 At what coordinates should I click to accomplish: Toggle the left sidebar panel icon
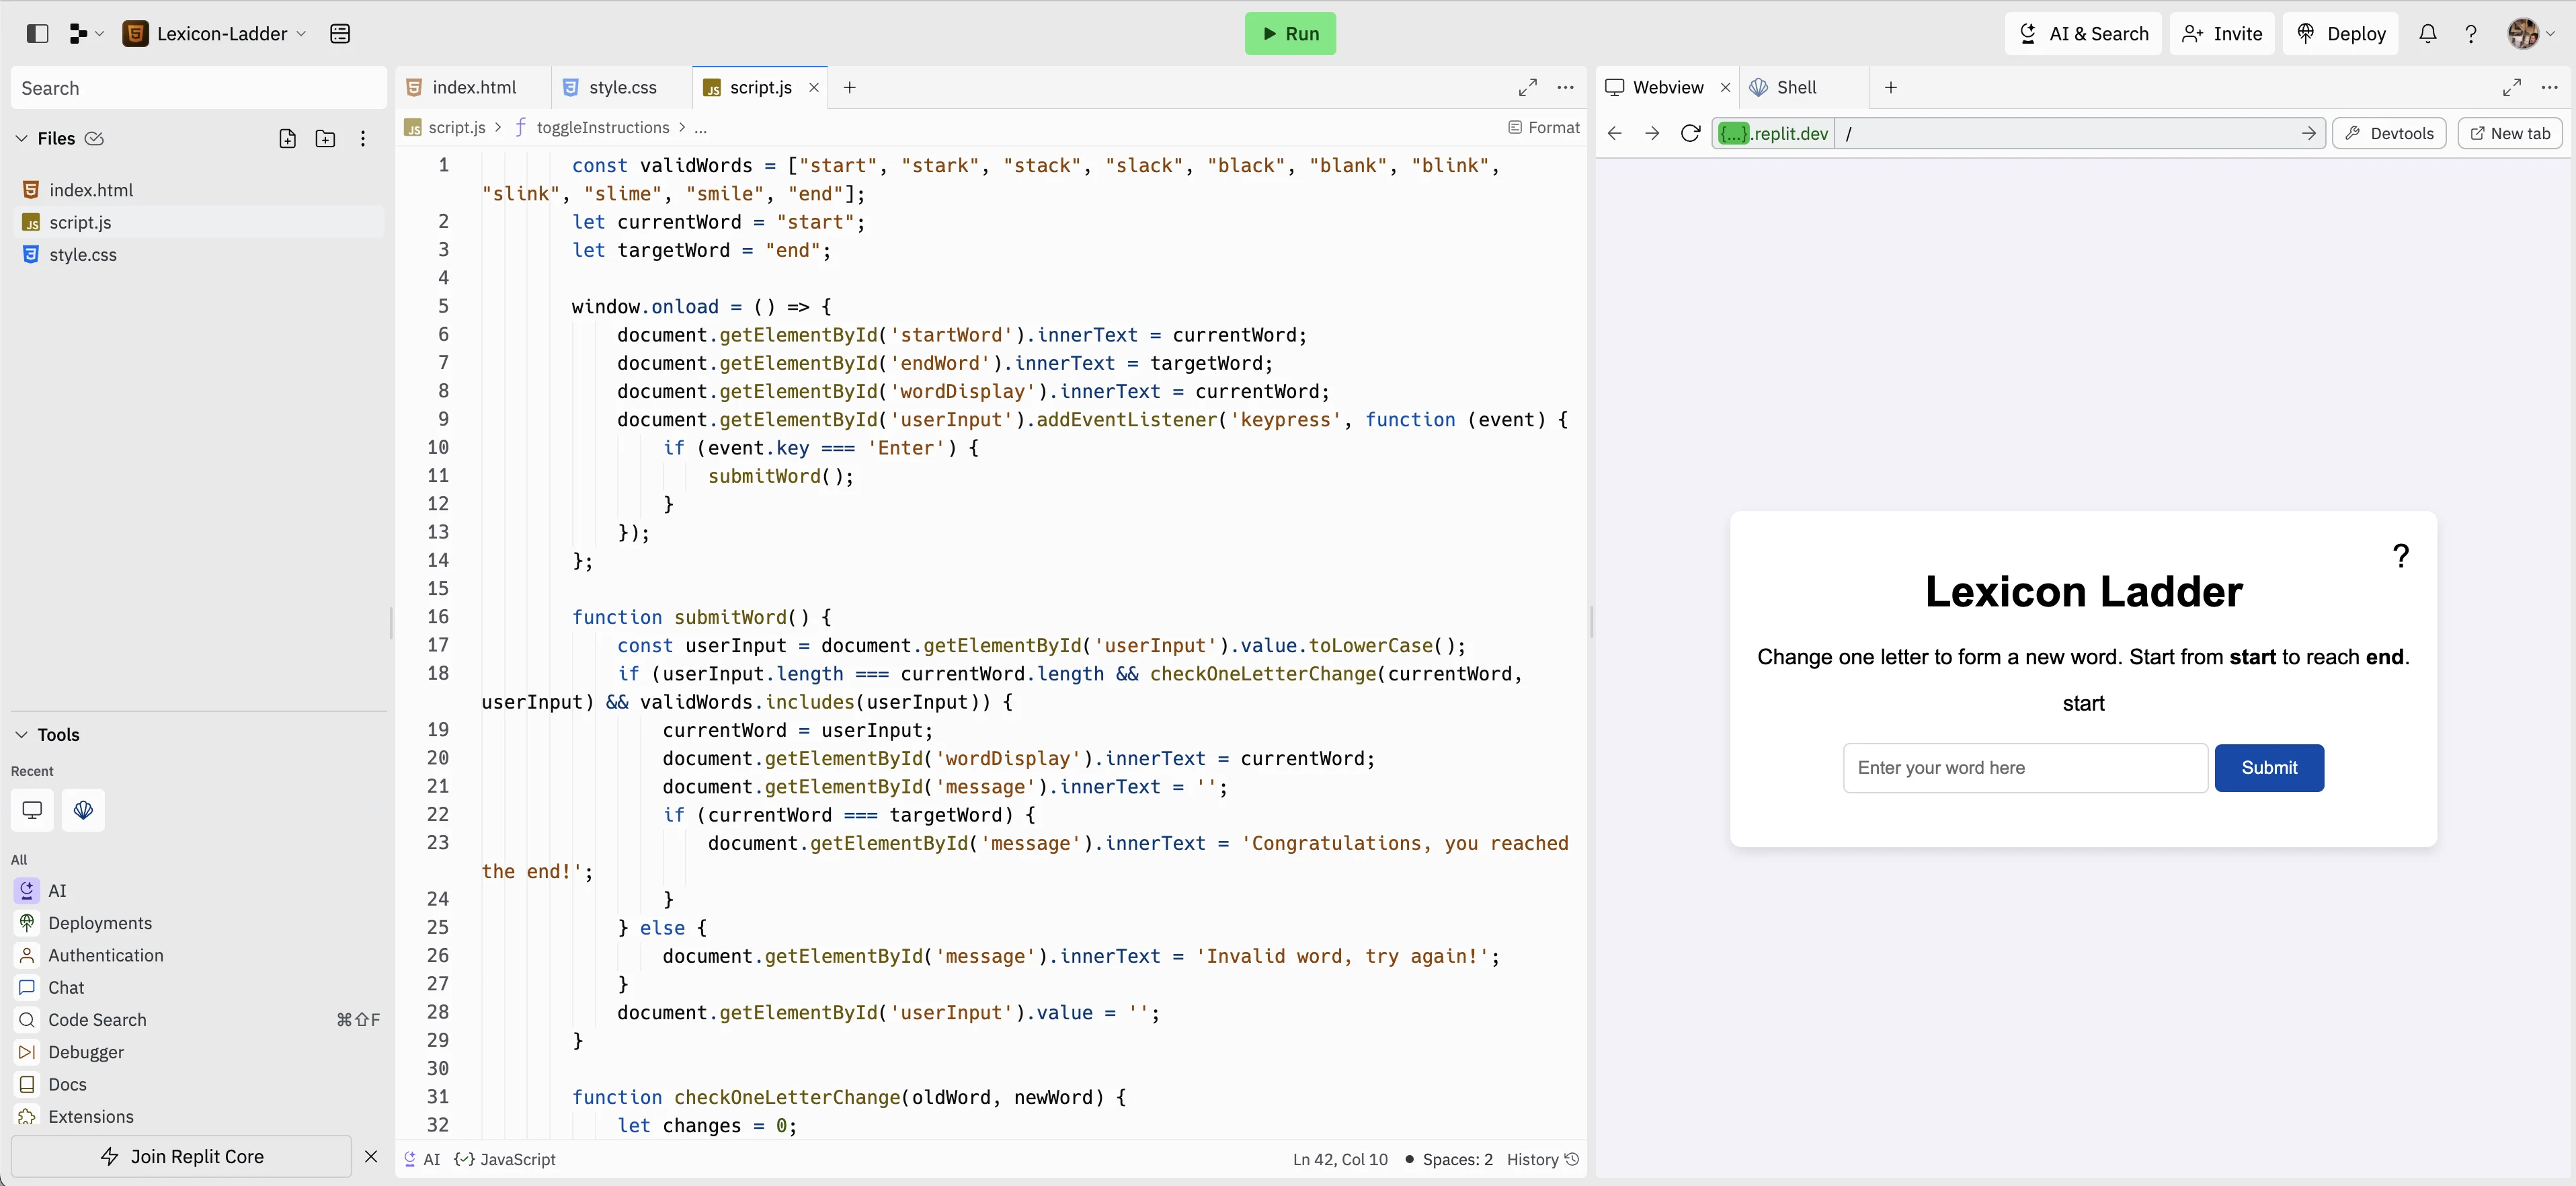coord(37,33)
